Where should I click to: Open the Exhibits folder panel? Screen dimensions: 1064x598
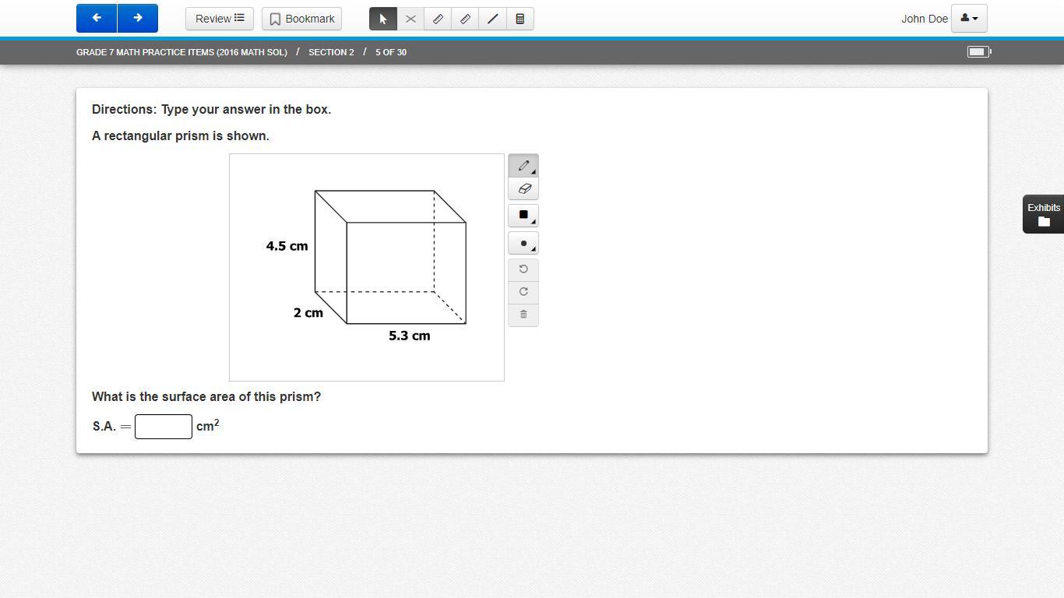tap(1044, 214)
